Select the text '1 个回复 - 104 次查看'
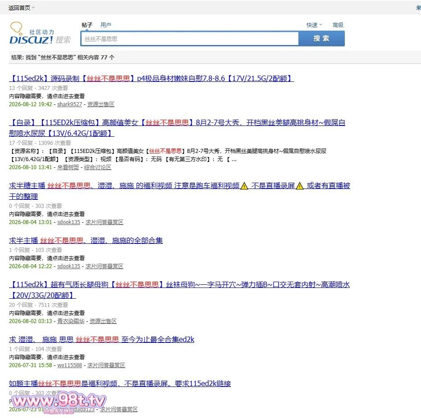The height and width of the screenshot is (418, 421). click(x=36, y=349)
